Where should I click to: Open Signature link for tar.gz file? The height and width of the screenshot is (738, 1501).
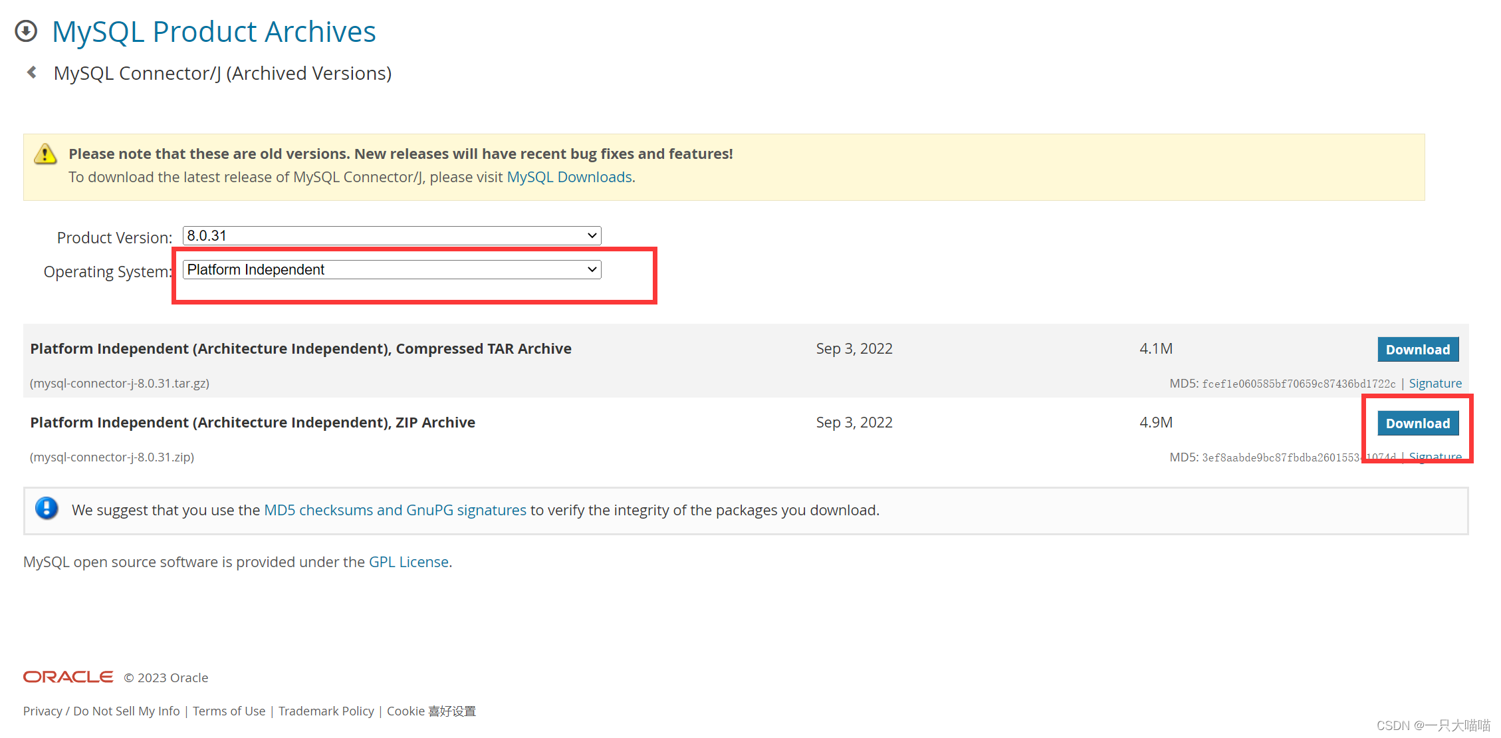point(1435,384)
